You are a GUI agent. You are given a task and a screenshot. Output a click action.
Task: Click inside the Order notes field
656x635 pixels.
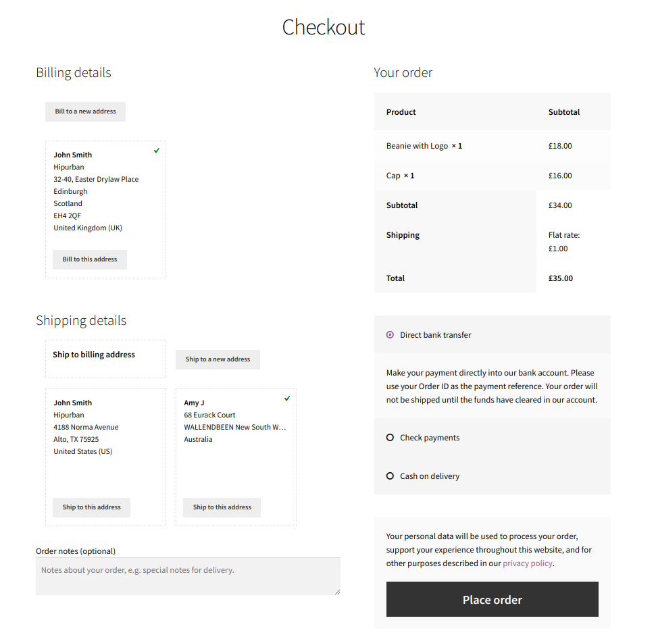coord(188,576)
